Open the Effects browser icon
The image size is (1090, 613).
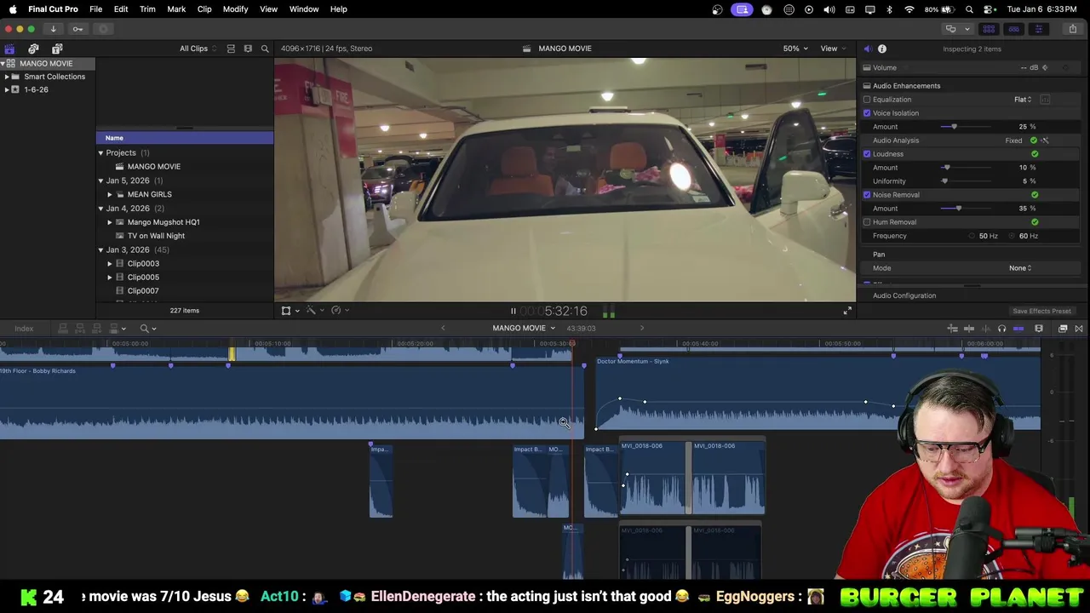point(1063,329)
